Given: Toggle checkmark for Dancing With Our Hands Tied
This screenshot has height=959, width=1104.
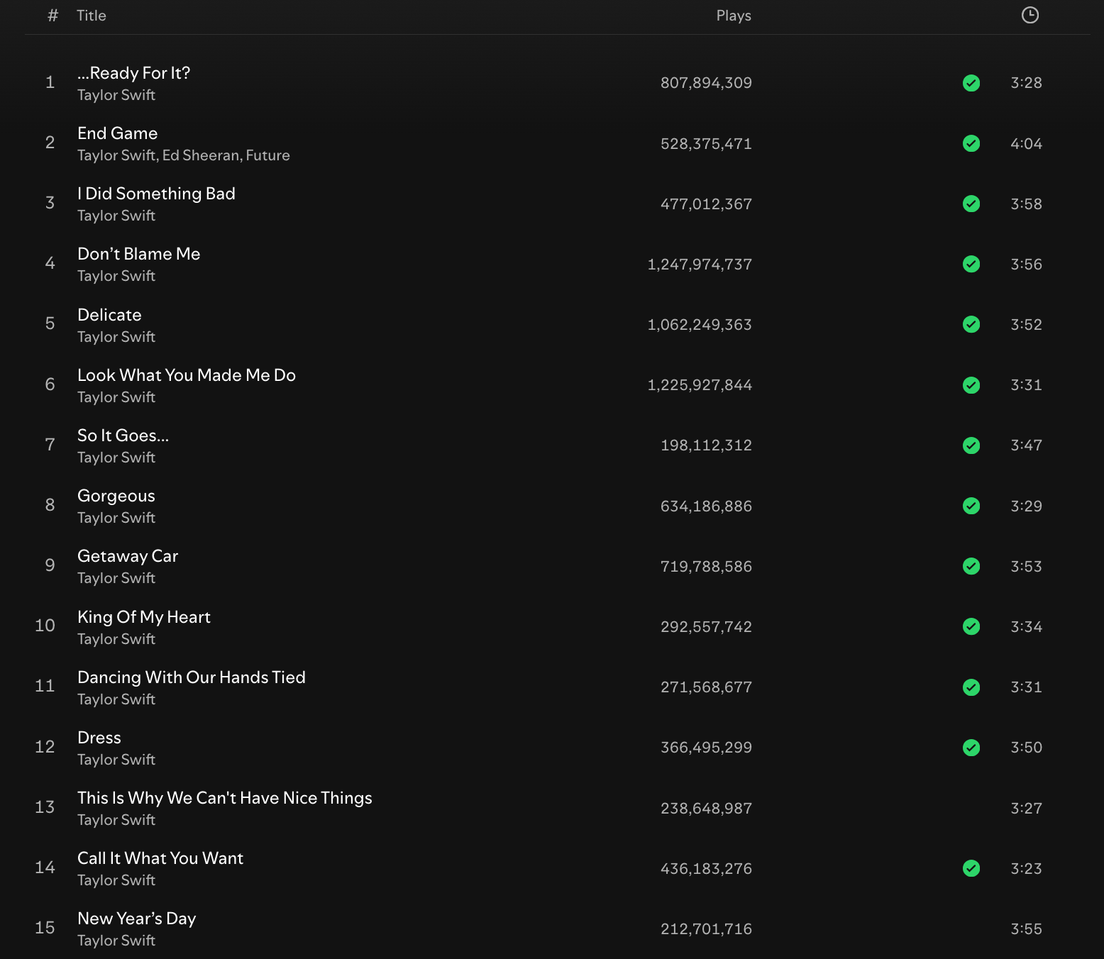Looking at the screenshot, I should 971,687.
